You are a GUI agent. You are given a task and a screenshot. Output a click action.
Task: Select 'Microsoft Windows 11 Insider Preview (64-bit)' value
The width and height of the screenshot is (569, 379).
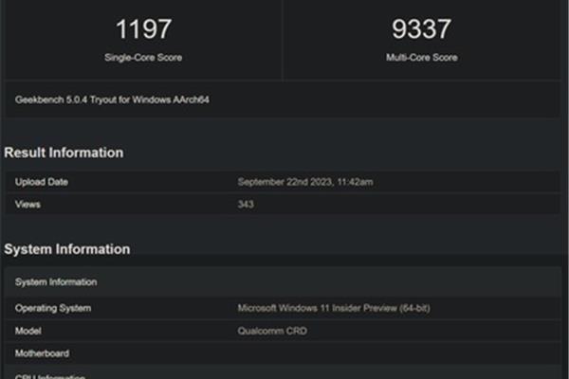[334, 308]
